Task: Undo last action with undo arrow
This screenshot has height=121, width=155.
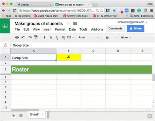Action: click(23, 37)
